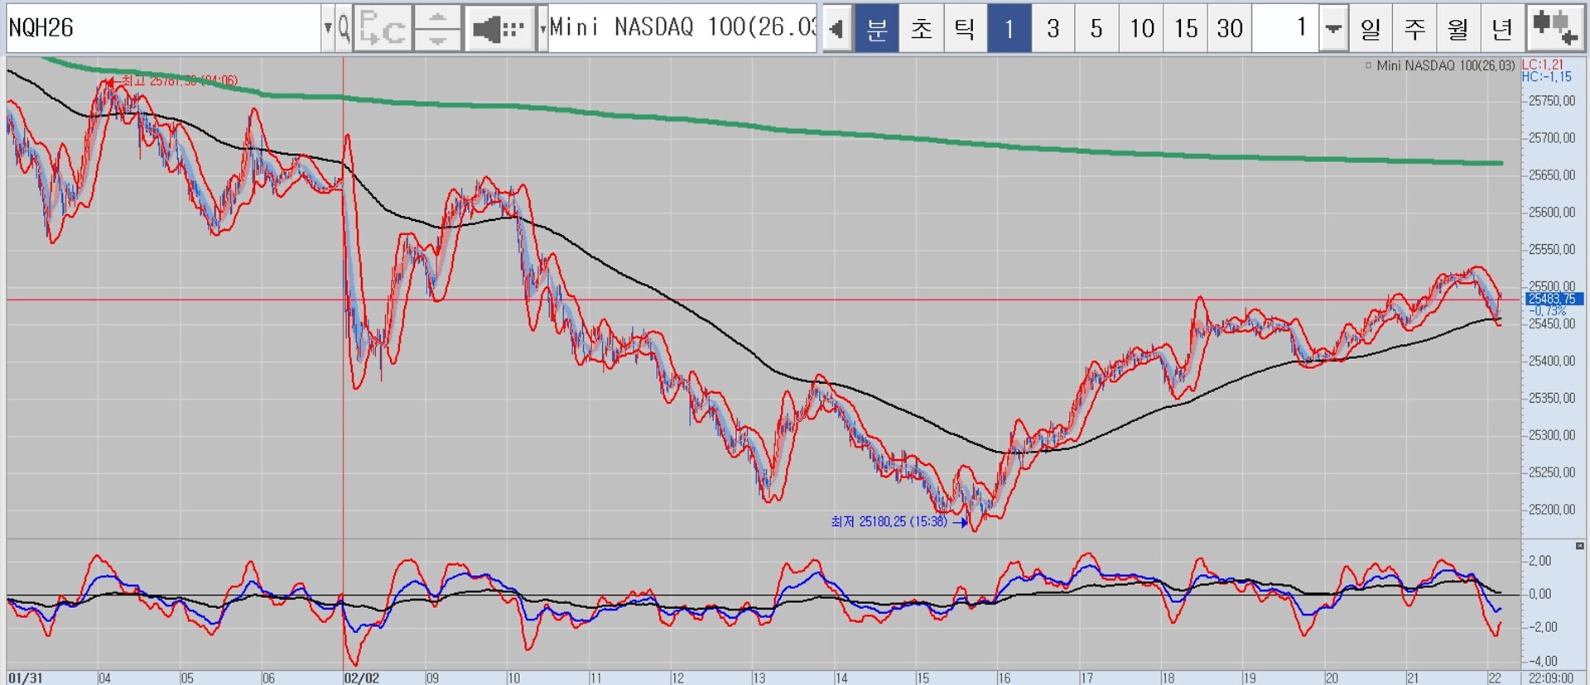Screen dimensions: 1590x685
Task: Switch to tick (틱) chart mode
Action: pos(965,29)
